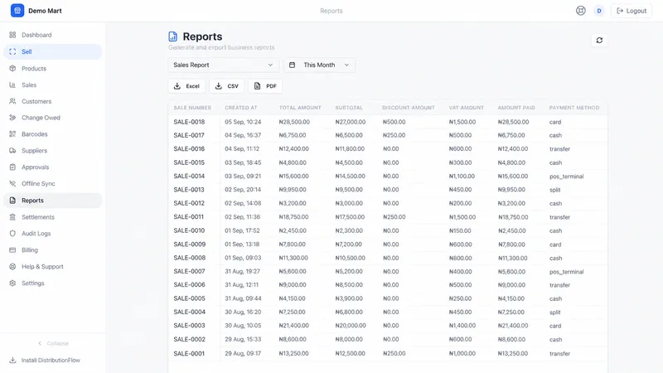Click created date 29 Aug, 15:33
663x373 pixels.
[x=243, y=339]
